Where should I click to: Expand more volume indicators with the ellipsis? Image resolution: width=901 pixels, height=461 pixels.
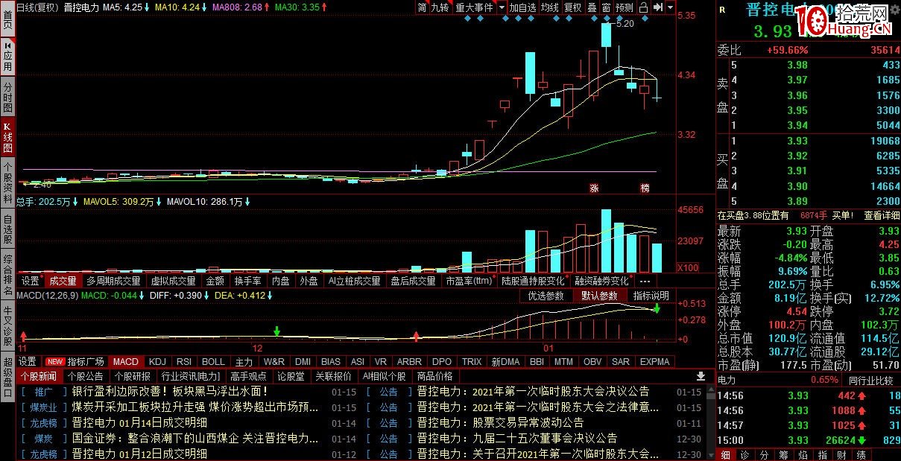click(645, 281)
